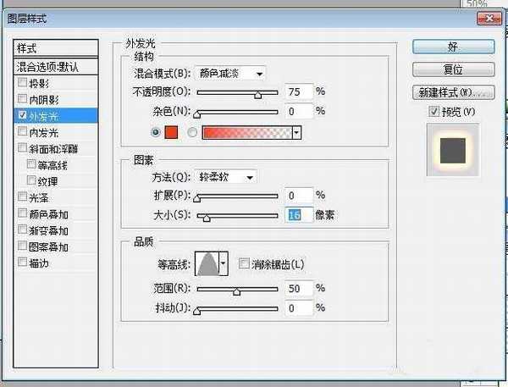Click the 不透明度 opacity slider handle

coord(258,94)
